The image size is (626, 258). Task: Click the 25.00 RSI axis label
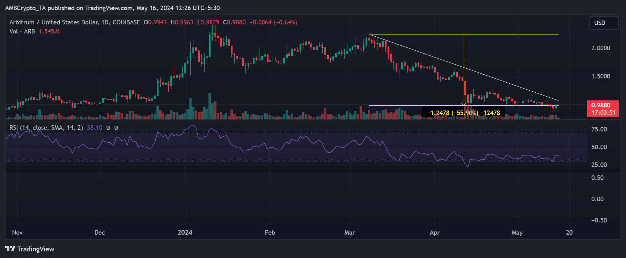point(599,165)
